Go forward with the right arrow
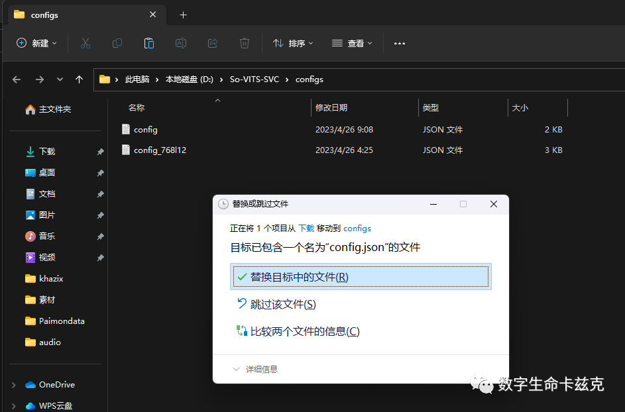This screenshot has width=625, height=412. click(40, 79)
